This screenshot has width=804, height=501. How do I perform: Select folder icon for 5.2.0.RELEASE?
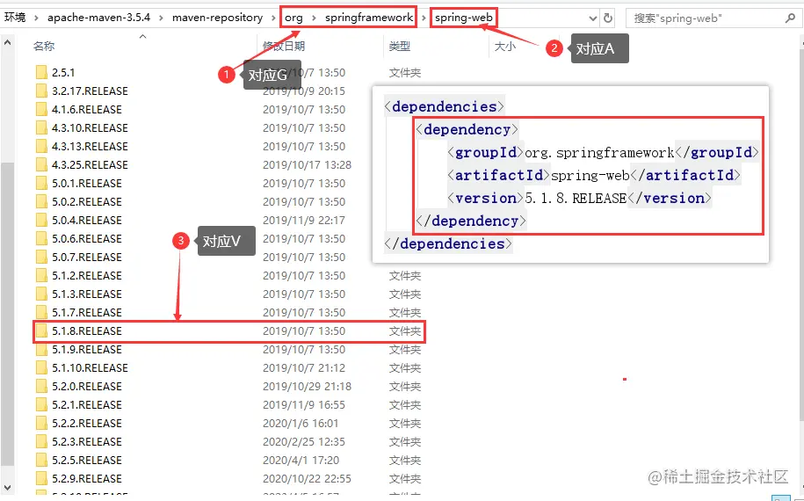pyautogui.click(x=41, y=387)
